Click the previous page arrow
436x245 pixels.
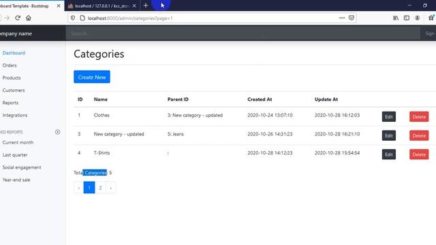[79, 188]
